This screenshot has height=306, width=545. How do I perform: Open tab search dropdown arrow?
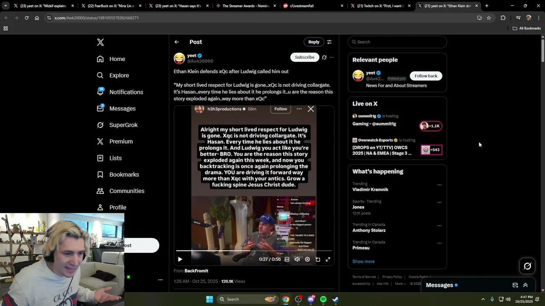(6, 6)
